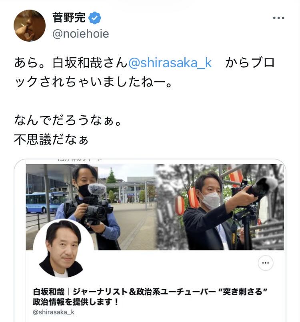Click the @noiehoie handle under the author name
Screen dimensions: 300x322
point(80,34)
